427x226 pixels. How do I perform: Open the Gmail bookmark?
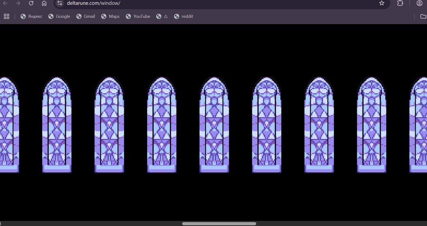coord(86,16)
